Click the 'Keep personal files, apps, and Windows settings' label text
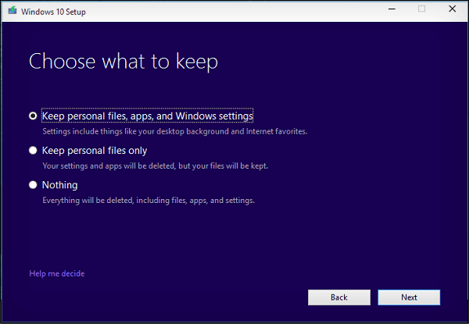This screenshot has height=324, width=469. click(148, 116)
